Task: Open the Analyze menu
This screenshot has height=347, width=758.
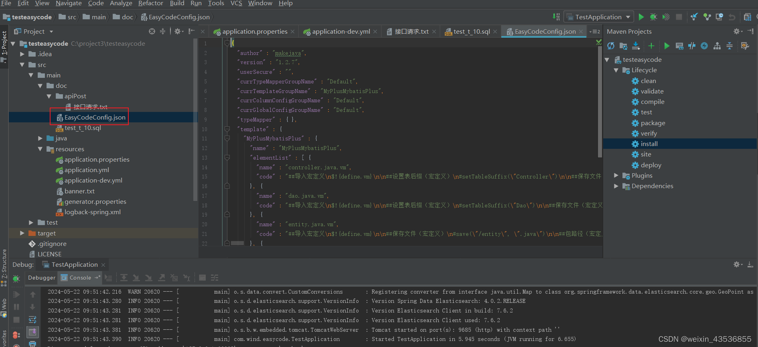Action: click(121, 3)
